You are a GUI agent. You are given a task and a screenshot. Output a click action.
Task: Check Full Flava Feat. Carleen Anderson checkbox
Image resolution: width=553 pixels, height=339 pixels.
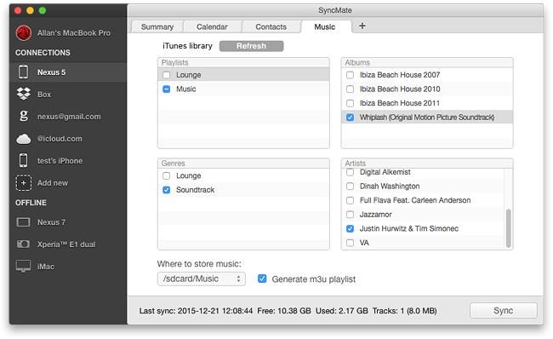[350, 200]
